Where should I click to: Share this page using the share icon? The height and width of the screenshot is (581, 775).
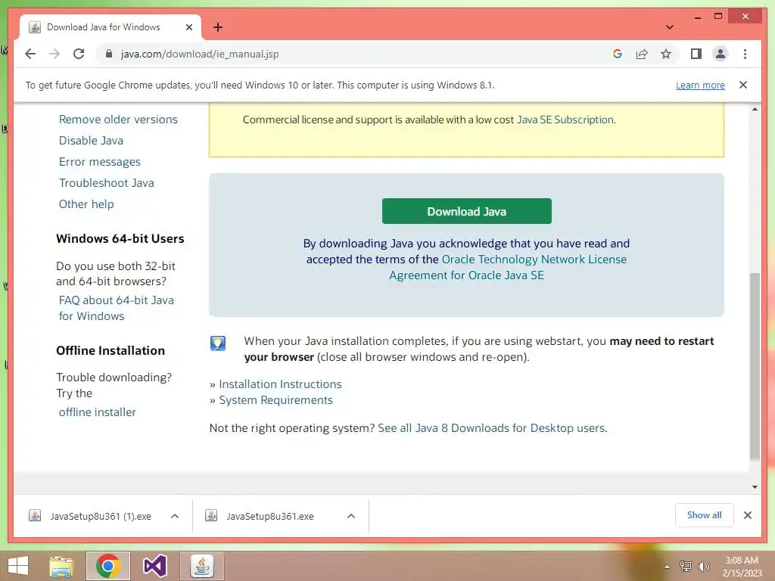click(x=642, y=54)
